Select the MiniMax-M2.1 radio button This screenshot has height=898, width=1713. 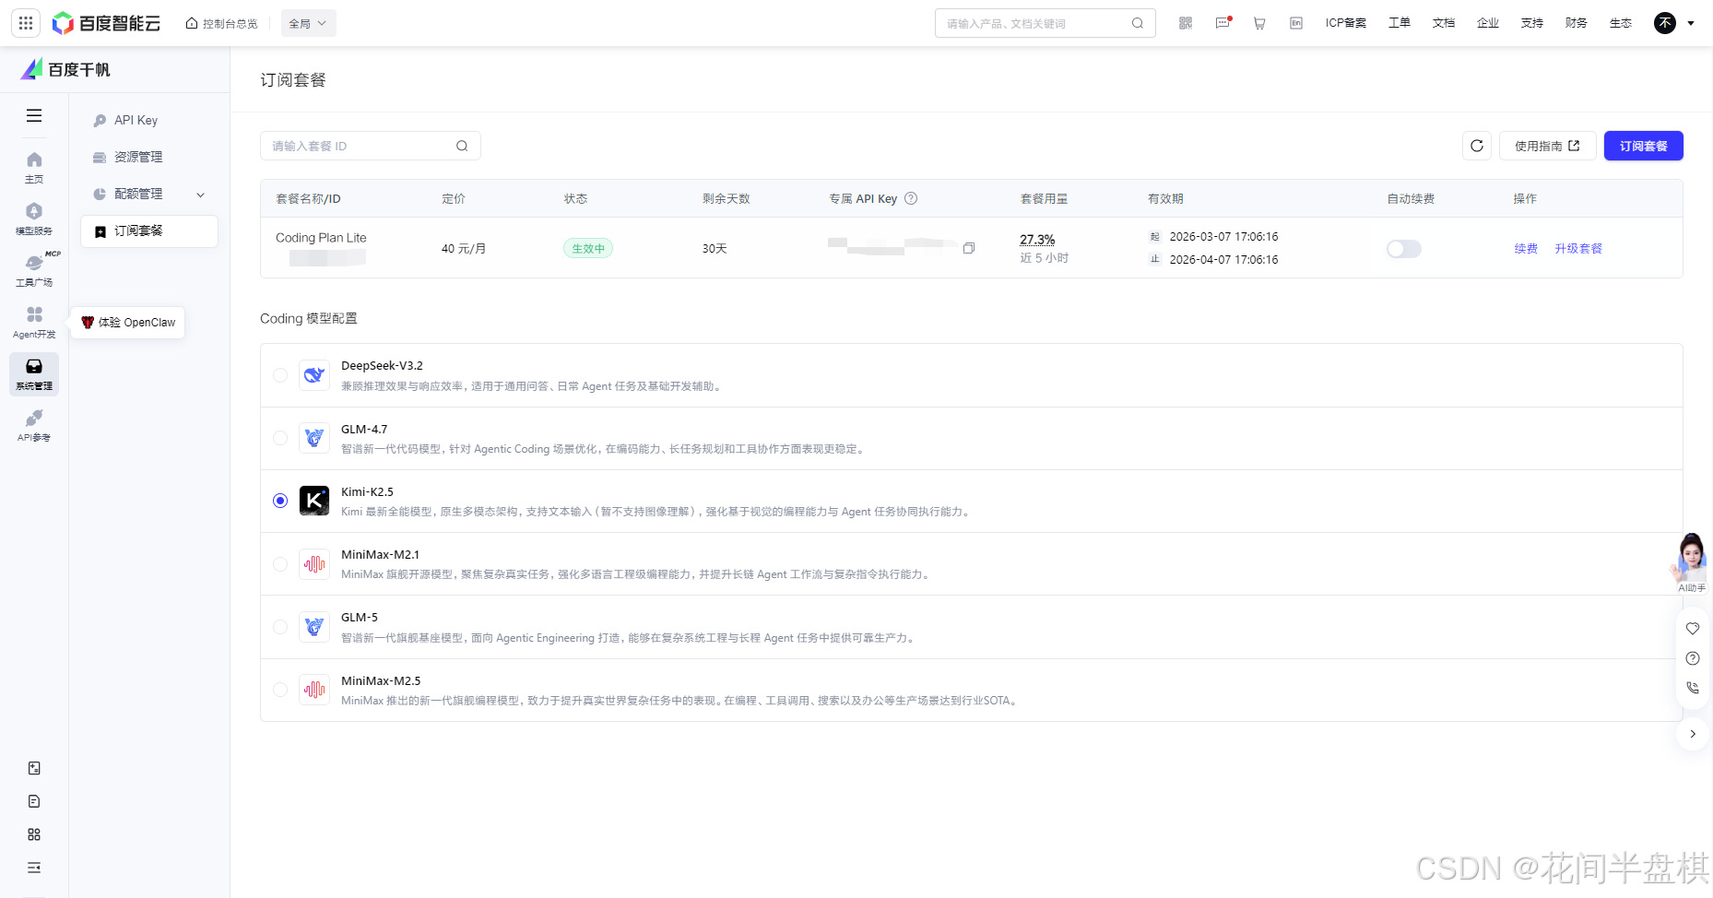(280, 563)
